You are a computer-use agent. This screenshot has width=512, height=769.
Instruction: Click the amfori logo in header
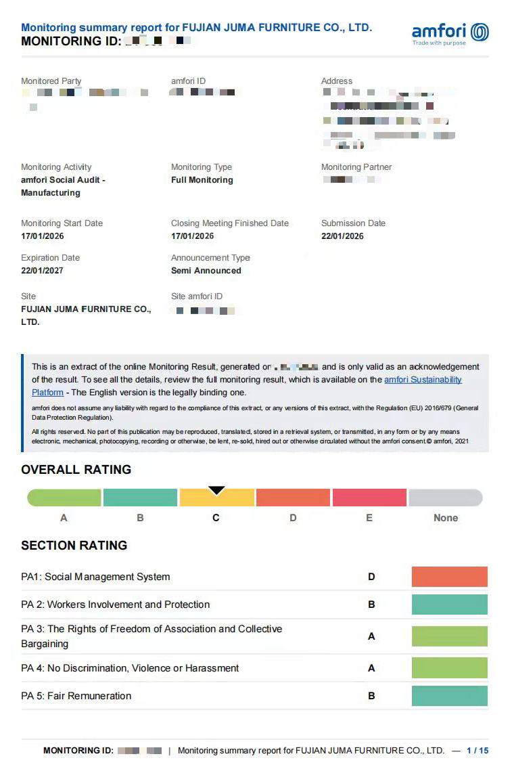[x=450, y=33]
